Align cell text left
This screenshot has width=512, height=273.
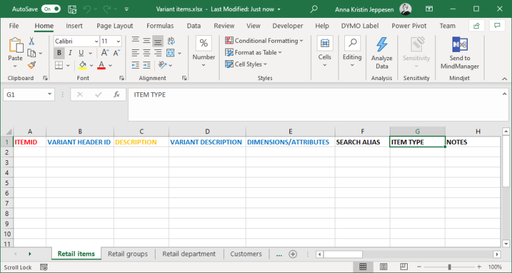136,53
